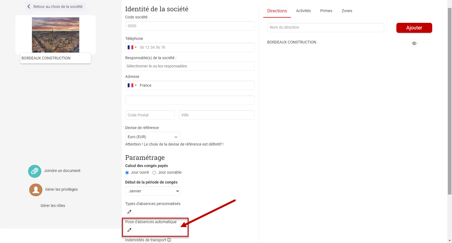Click the Joindre un document label

coord(62,171)
